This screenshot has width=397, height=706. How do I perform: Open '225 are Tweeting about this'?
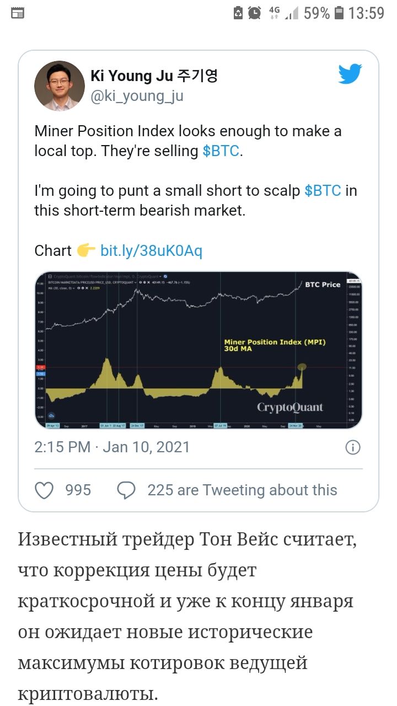click(242, 490)
